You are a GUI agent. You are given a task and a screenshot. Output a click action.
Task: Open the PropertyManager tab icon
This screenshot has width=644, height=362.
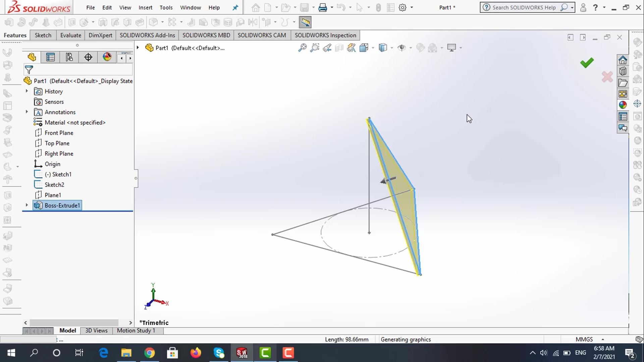click(50, 57)
